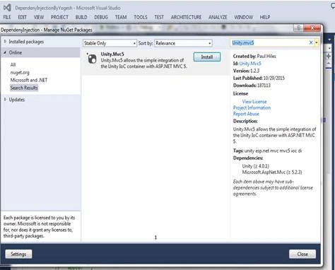This screenshot has width=335, height=270.
Task: Open the BUILD menu
Action: (81, 17)
